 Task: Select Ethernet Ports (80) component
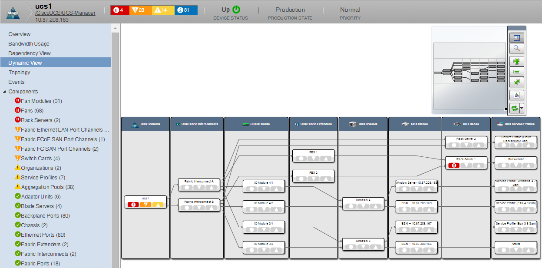pos(43,235)
